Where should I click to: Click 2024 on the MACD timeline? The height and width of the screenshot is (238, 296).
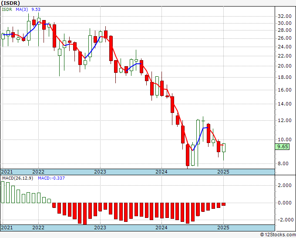161,228
